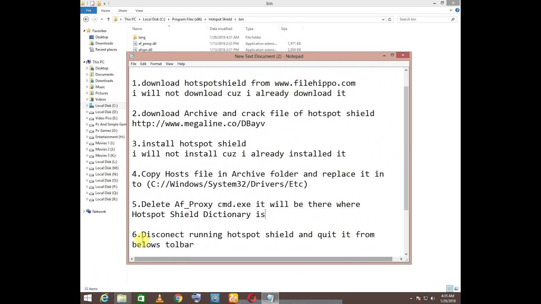This screenshot has width=541, height=304.
Task: Open Explorer Help question mark icon
Action: tap(457, 11)
